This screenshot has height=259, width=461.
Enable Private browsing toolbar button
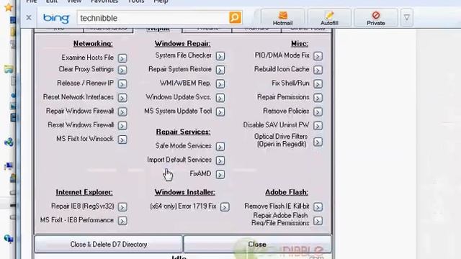click(375, 18)
